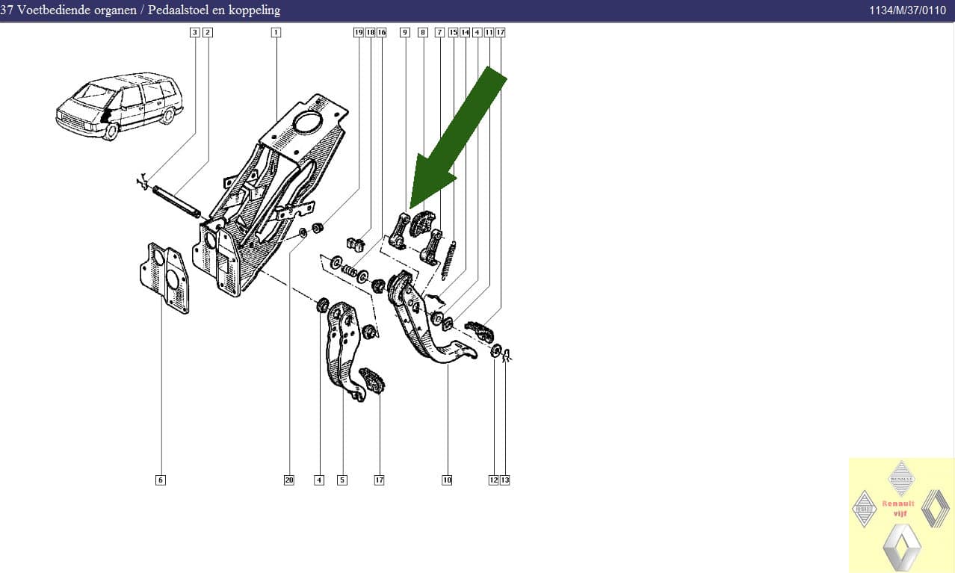This screenshot has height=573, width=955.
Task: Select part number 6 label at bottom
Action: (160, 480)
